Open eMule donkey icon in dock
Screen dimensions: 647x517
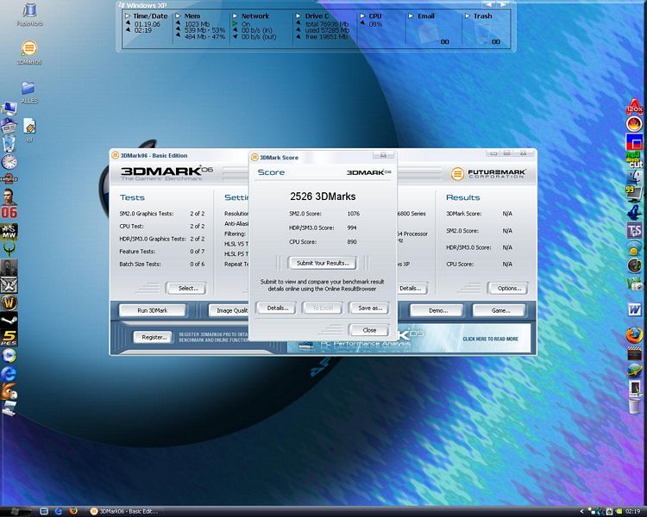coord(9,391)
